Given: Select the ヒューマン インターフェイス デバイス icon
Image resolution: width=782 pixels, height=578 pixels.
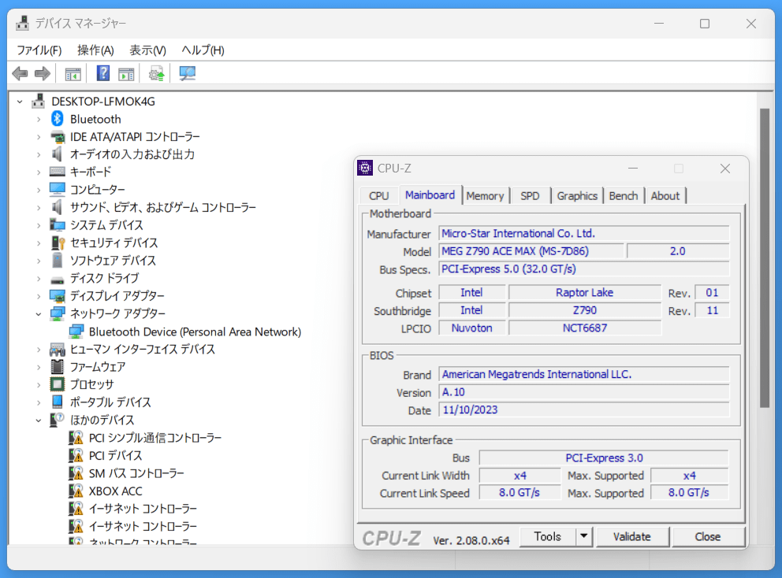Looking at the screenshot, I should tap(58, 350).
